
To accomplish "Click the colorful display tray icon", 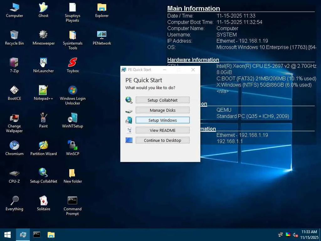I will click(x=288, y=235).
